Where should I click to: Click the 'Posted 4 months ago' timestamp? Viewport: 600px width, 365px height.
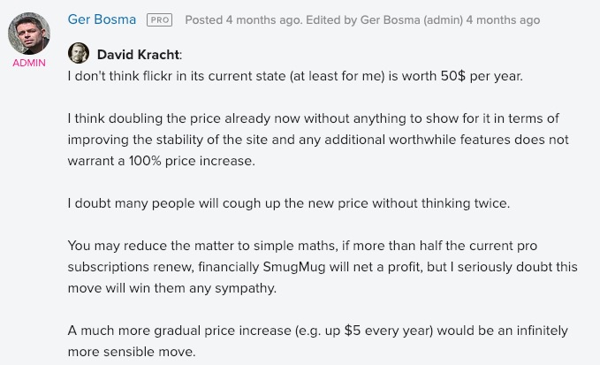click(243, 20)
